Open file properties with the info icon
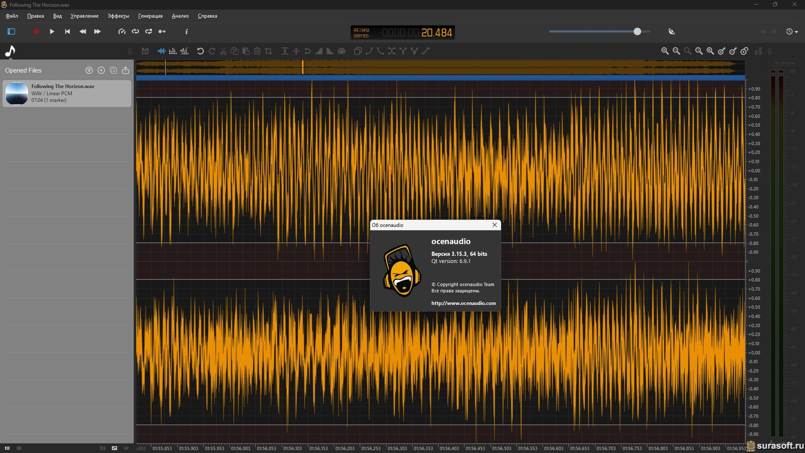This screenshot has height=453, width=805. (x=186, y=32)
